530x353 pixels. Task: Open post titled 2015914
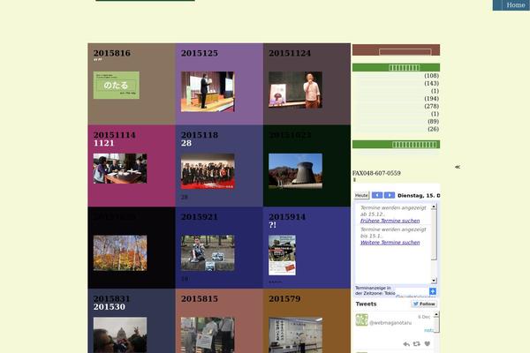[287, 217]
